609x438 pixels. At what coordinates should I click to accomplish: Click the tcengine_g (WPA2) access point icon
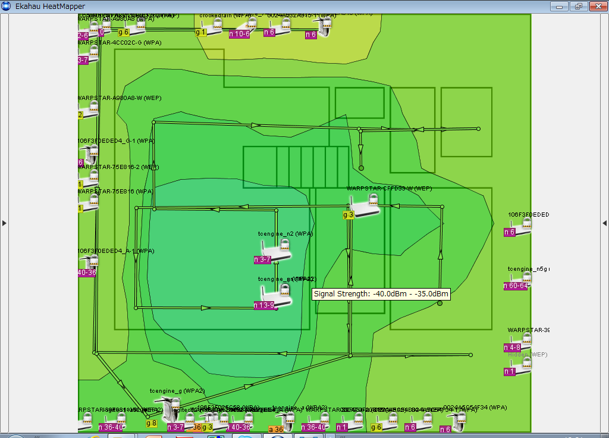[x=168, y=409]
